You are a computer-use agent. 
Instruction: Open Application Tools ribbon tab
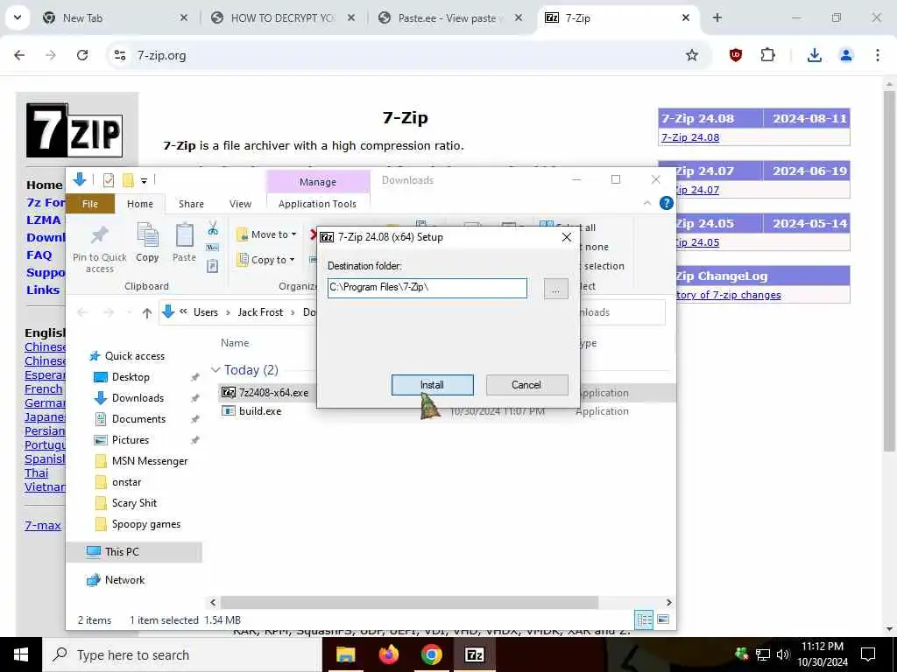pyautogui.click(x=317, y=204)
